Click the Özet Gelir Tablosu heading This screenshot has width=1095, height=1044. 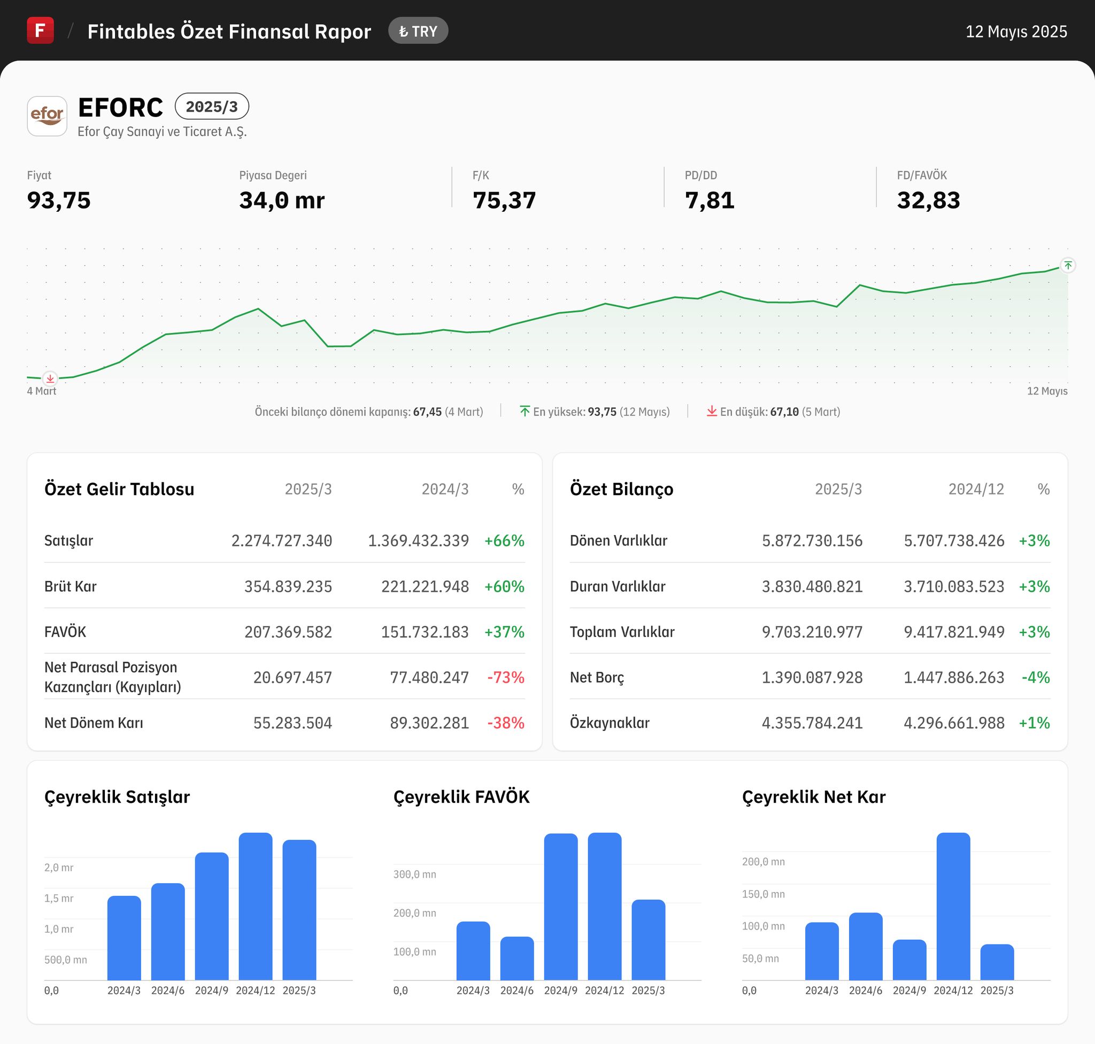coord(119,489)
